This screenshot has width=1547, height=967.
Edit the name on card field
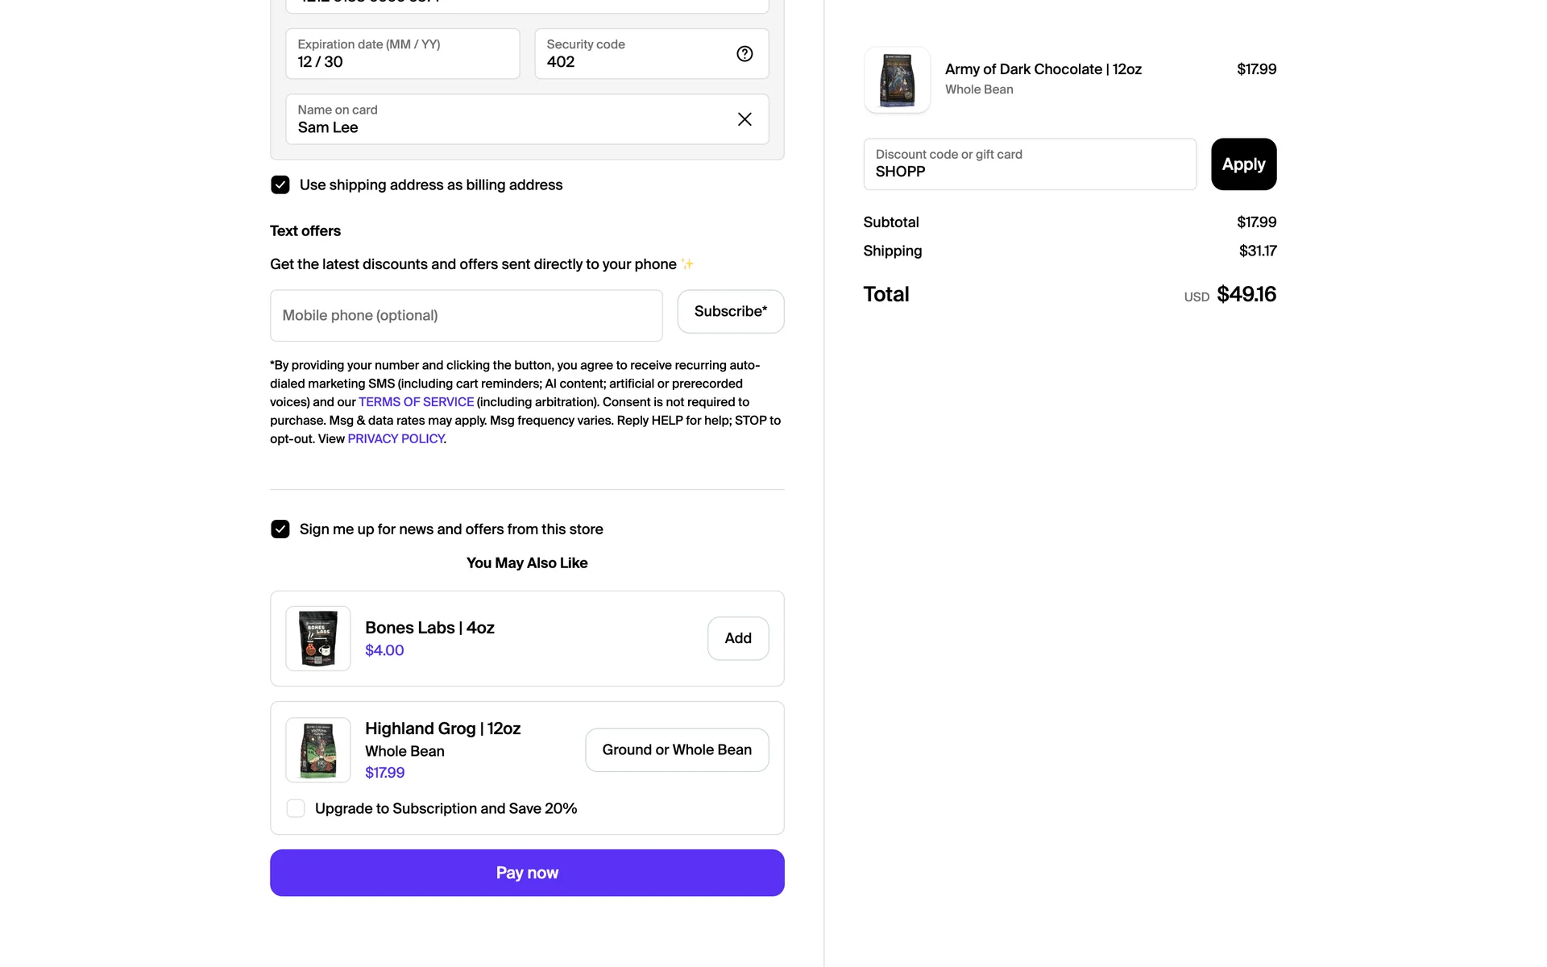pyautogui.click(x=508, y=119)
